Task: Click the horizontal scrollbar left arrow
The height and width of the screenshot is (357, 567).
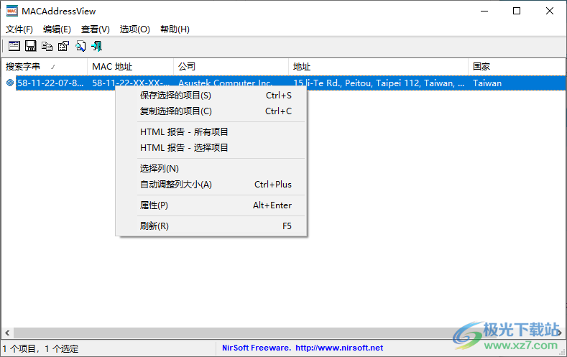Action: [x=7, y=333]
